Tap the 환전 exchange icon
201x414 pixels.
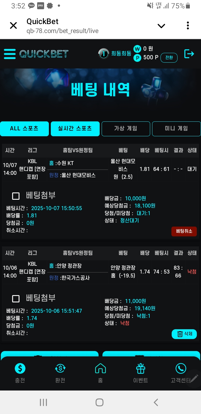tap(60, 369)
